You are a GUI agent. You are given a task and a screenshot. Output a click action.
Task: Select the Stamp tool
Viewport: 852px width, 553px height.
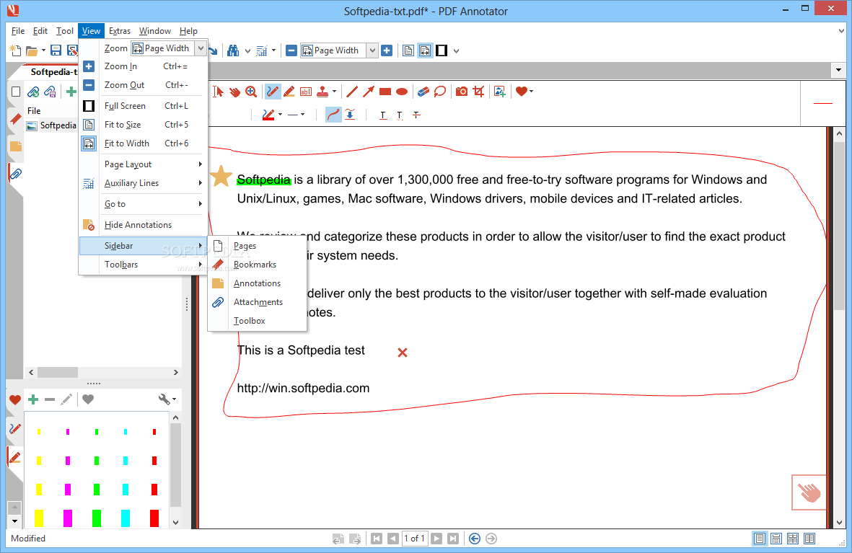(x=322, y=92)
